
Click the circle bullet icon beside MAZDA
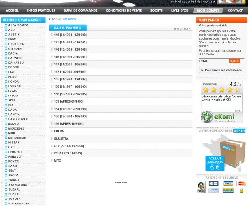tap(6, 124)
